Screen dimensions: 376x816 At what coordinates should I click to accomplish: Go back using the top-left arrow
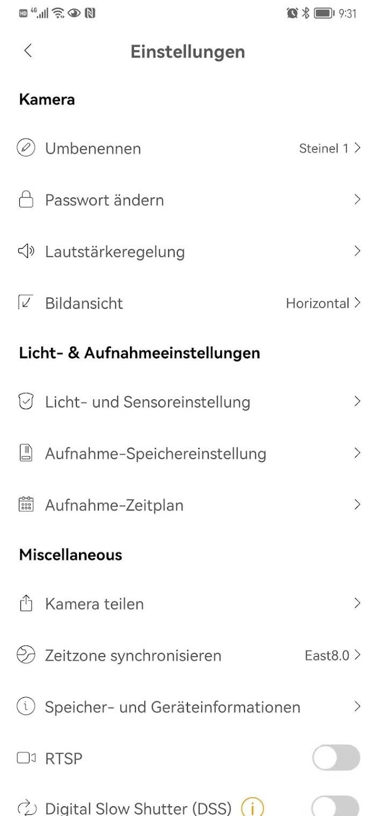tap(28, 51)
